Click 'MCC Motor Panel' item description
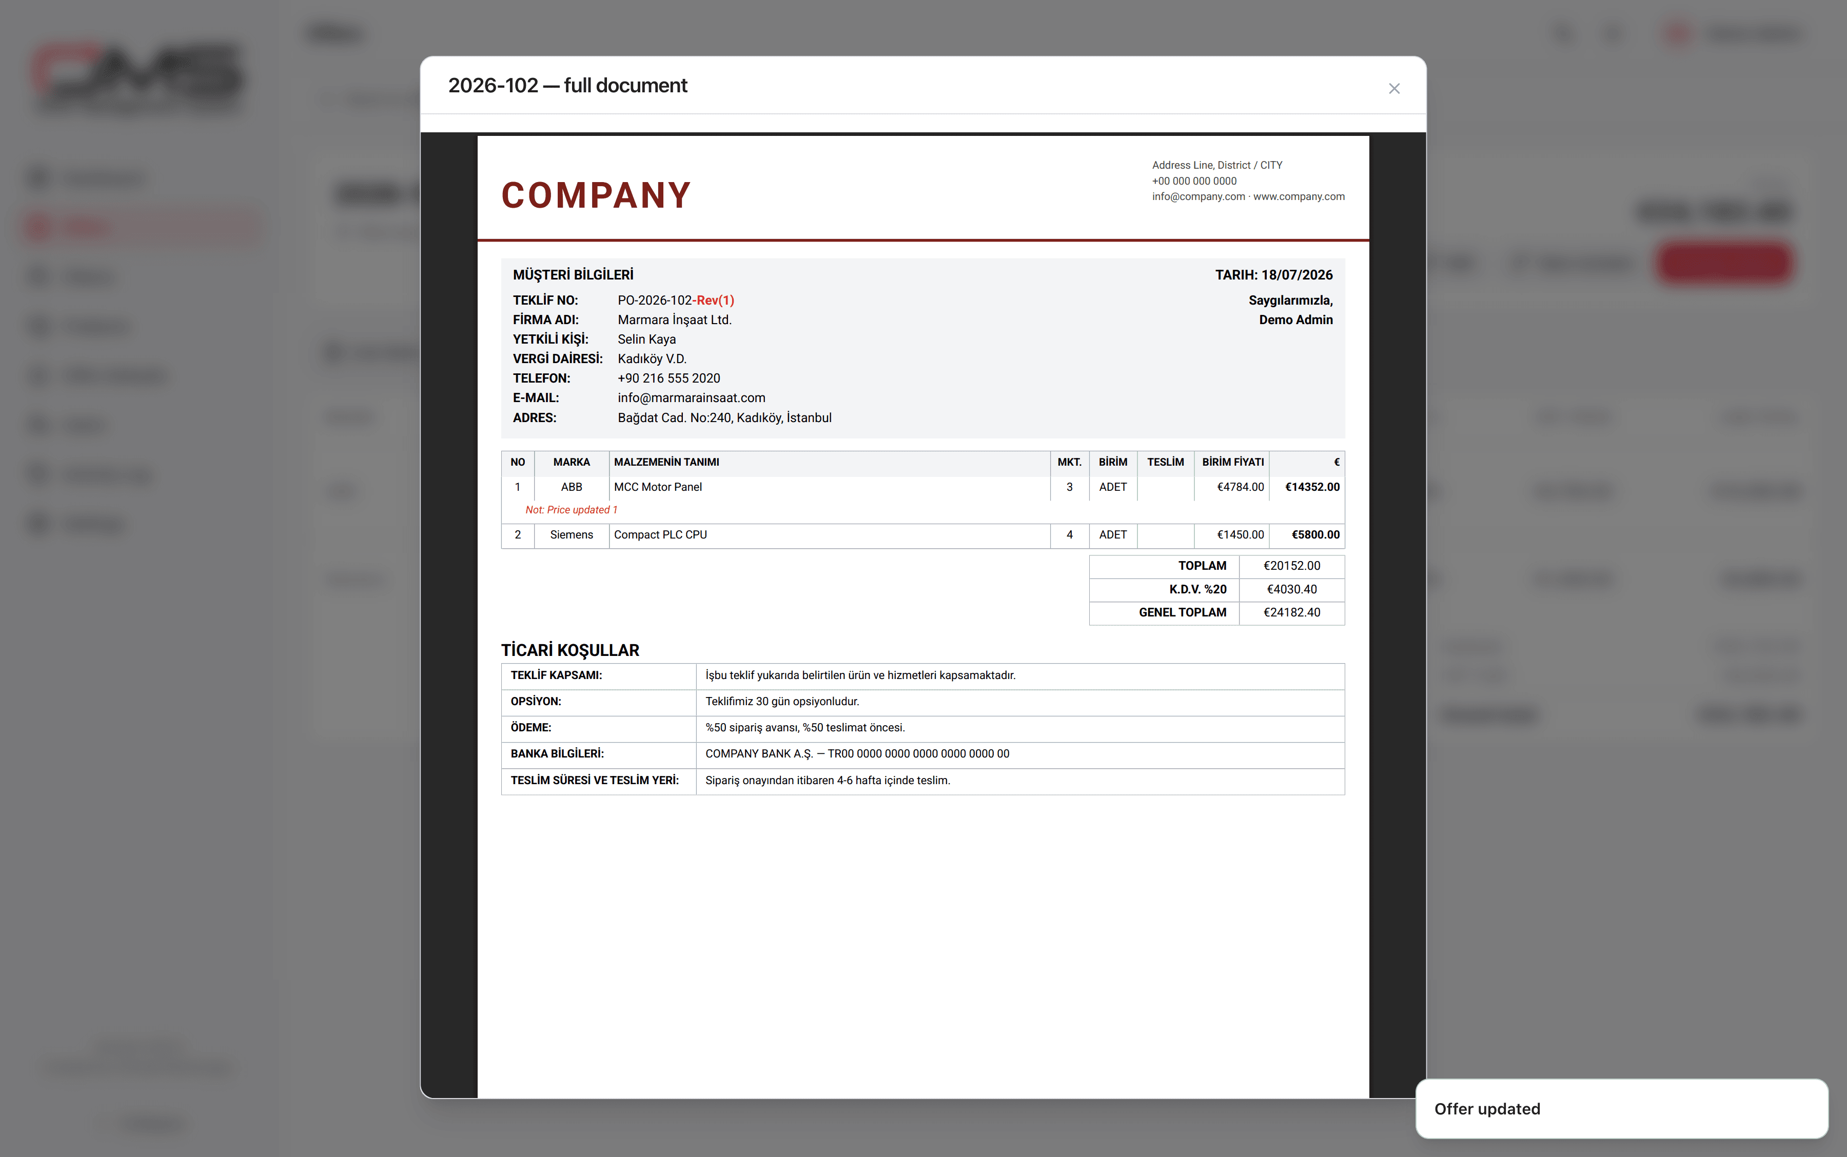Screen dimensions: 1847x1157 (657, 487)
